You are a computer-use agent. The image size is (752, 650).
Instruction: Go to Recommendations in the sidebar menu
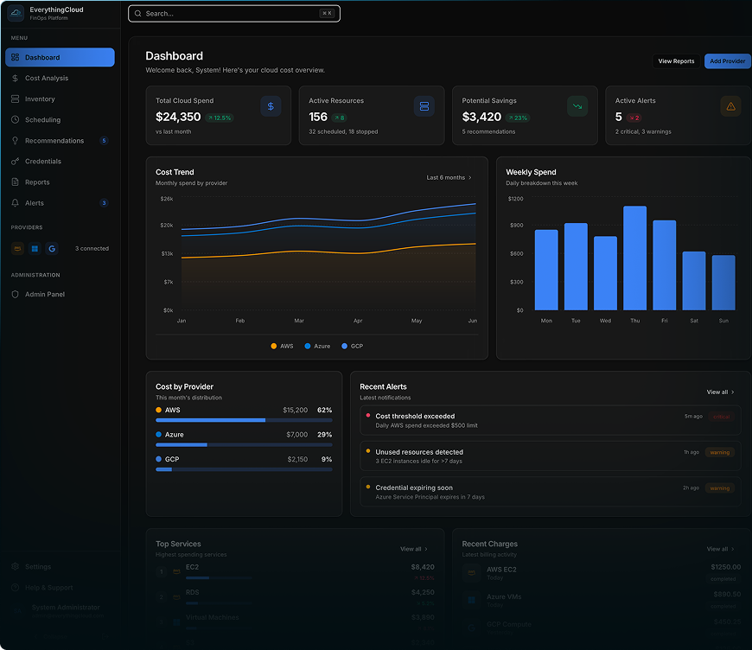coord(54,141)
